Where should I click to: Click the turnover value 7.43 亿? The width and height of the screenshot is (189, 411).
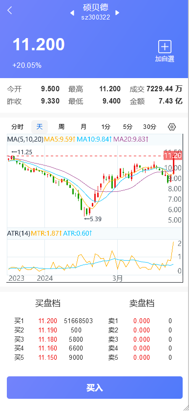(x=170, y=101)
